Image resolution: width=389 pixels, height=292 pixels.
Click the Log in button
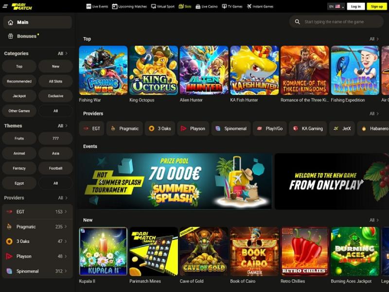(355, 6)
